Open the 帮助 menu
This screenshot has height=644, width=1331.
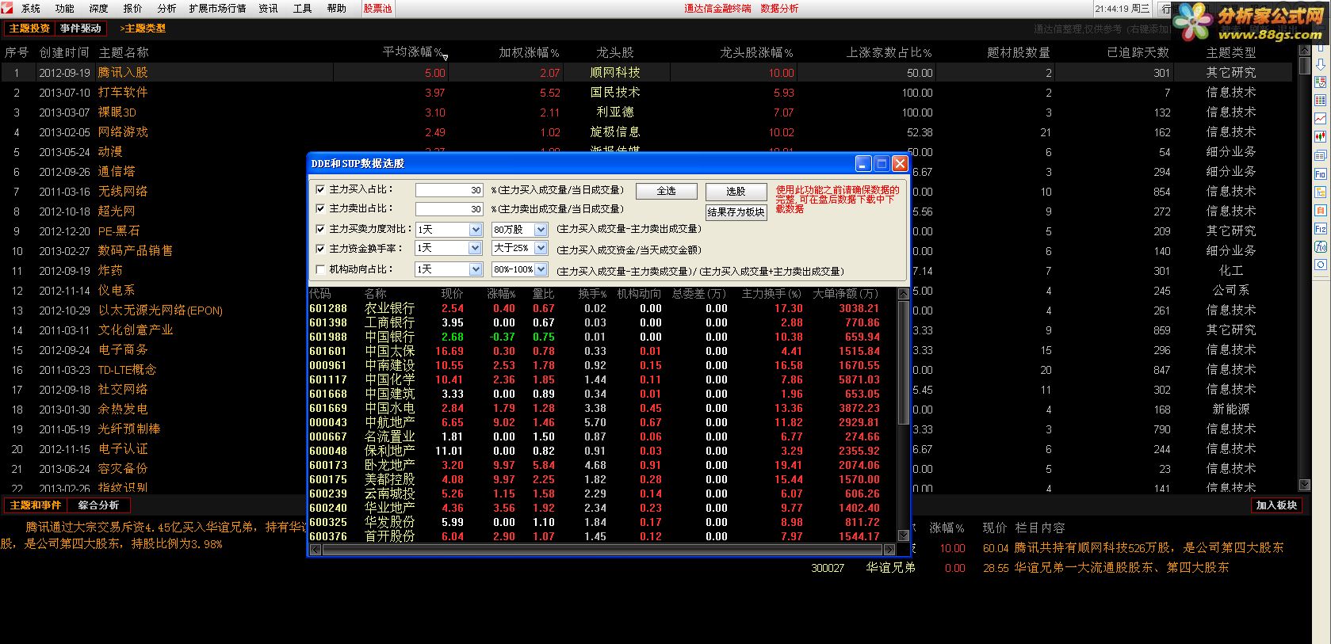coord(337,9)
